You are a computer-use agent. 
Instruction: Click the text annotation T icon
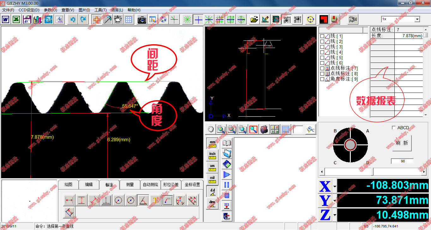click(x=155, y=200)
